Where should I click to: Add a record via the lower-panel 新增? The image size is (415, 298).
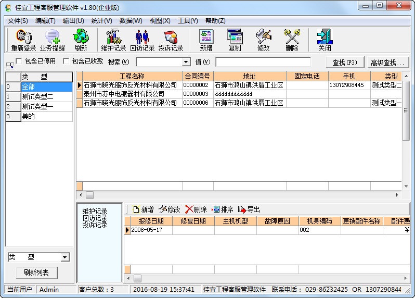[143, 209]
